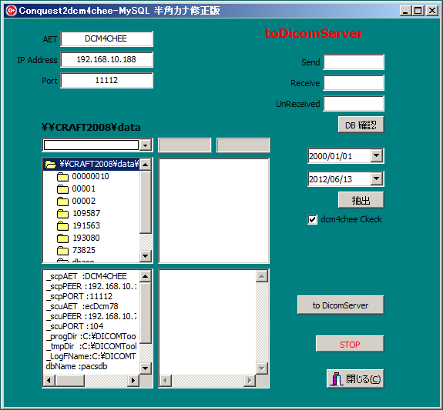Click inside the empty file list box
Viewport: 443px width, 410px height.
click(214, 211)
